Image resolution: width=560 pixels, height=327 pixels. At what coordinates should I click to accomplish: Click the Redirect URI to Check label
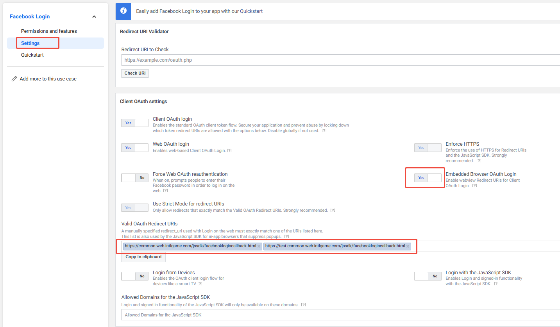(145, 50)
